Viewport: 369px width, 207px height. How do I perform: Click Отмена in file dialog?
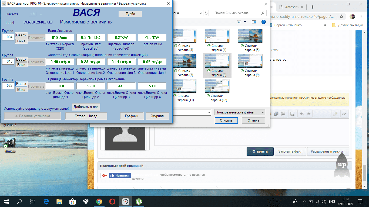coord(253,120)
